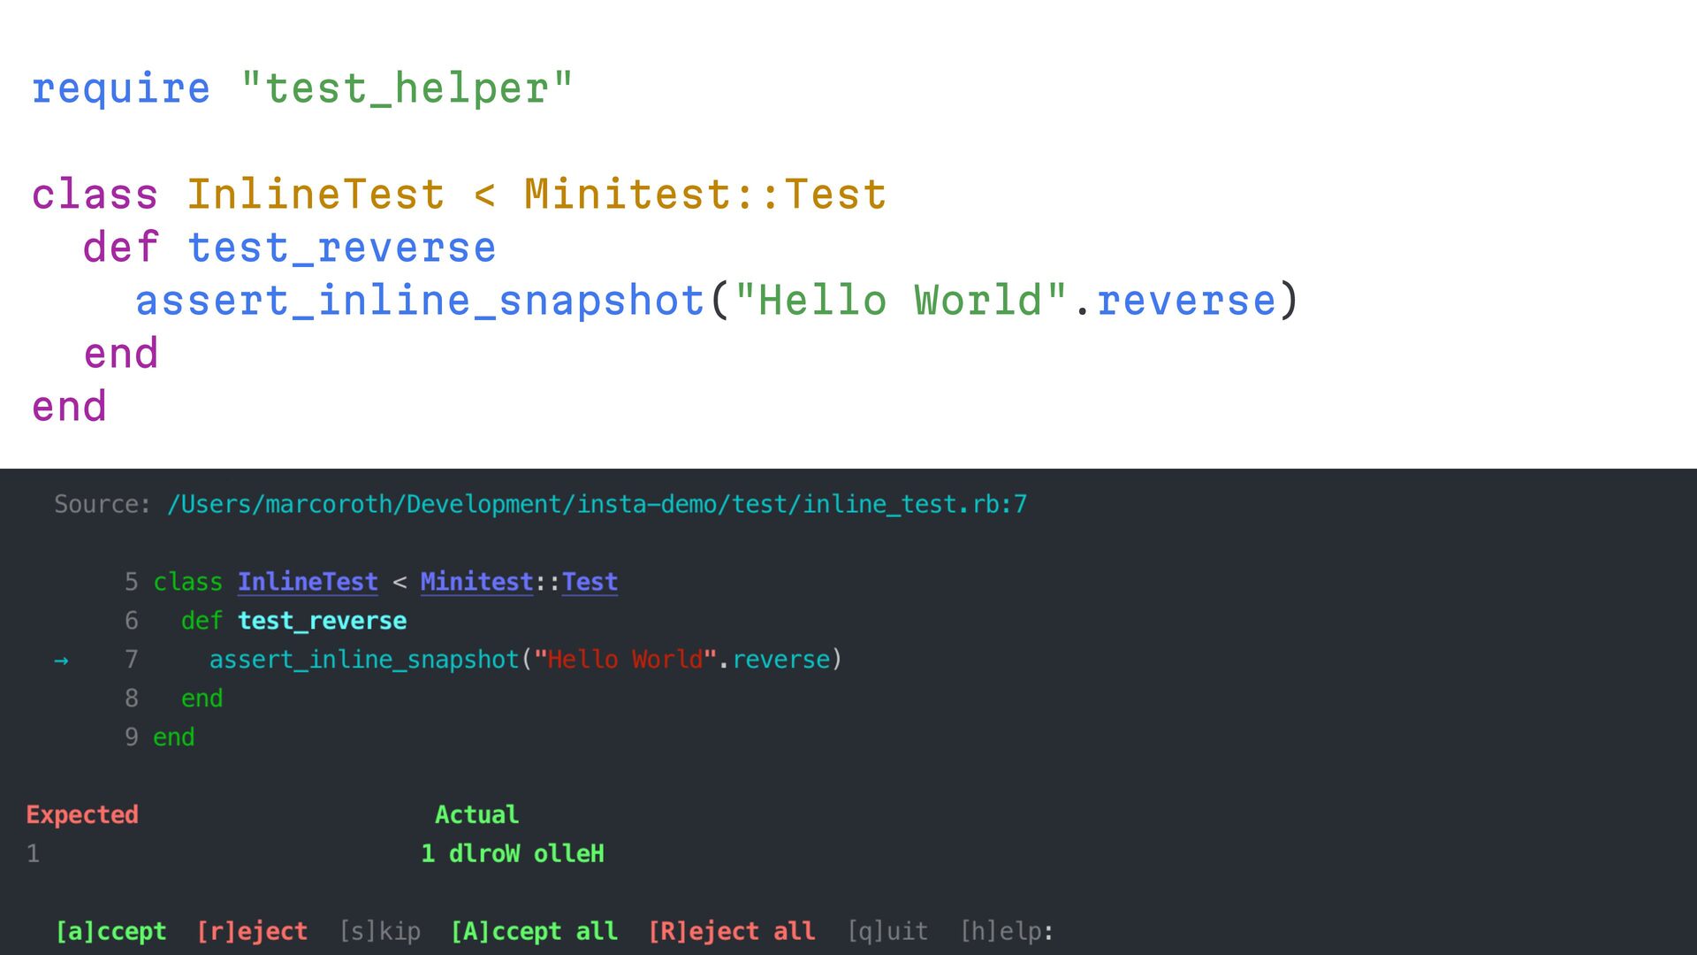
Task: Click line number 5 in terminal listing
Action: 132,582
